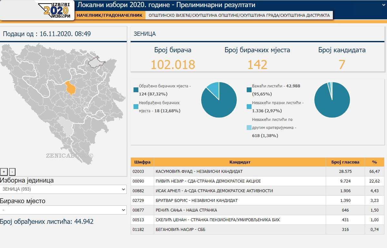
Task: Click the Izbori 2020 logo
Action: tap(56, 10)
